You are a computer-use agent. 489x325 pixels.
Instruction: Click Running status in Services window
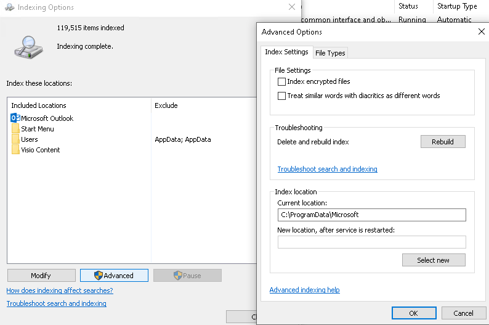pyautogui.click(x=412, y=20)
